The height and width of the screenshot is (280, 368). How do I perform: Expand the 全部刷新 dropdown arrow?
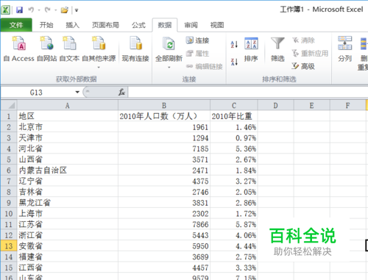(169, 67)
